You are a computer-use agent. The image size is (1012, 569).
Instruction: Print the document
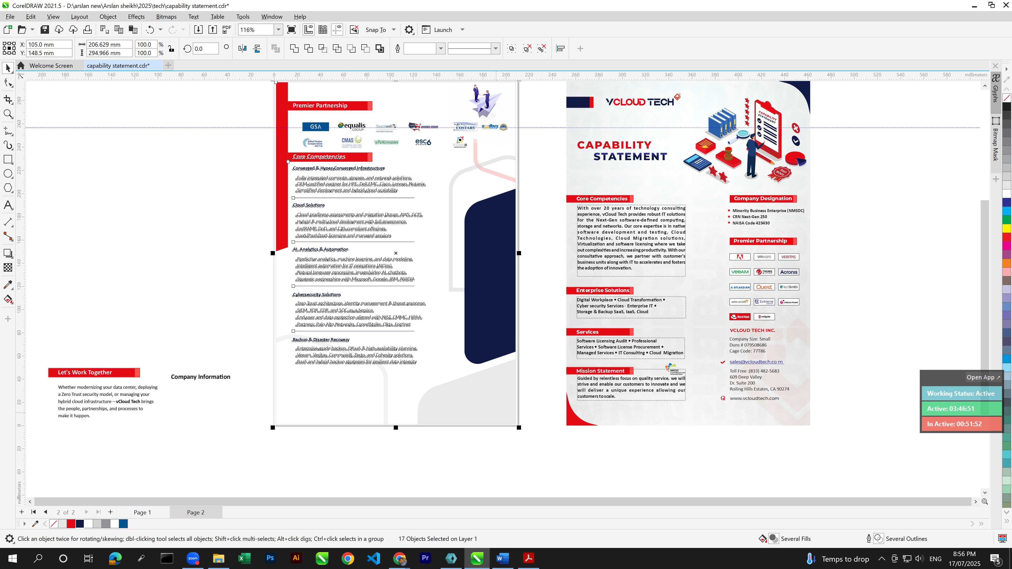click(87, 30)
